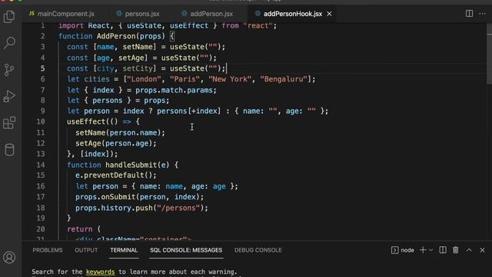The height and width of the screenshot is (277, 492).
Task: Click the "react" import string
Action: [x=258, y=25]
